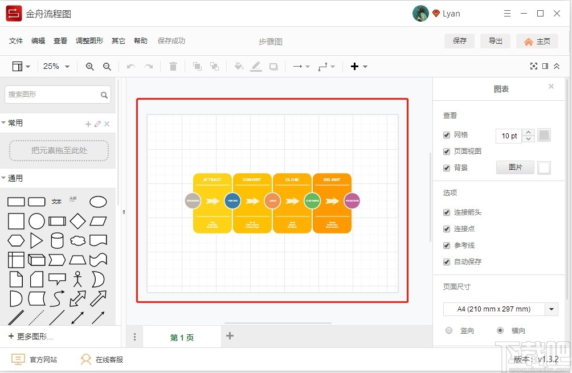Select the zoom out magnifier tool

tap(107, 66)
